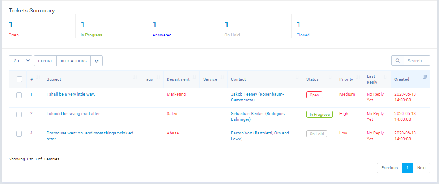Filter tickets by Open summary
The image size is (439, 184).
click(14, 35)
